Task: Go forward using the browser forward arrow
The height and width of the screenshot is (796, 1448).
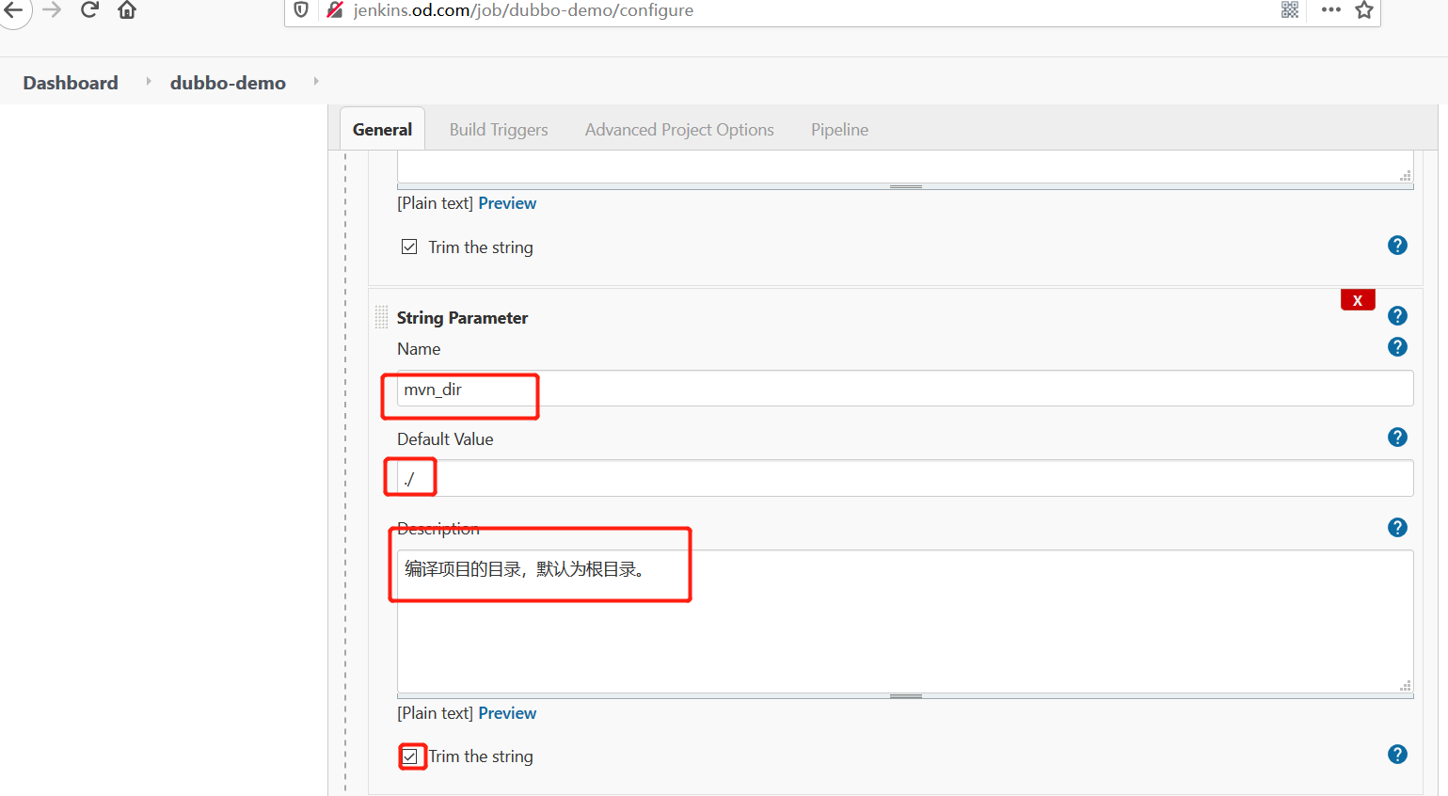Action: [x=52, y=10]
